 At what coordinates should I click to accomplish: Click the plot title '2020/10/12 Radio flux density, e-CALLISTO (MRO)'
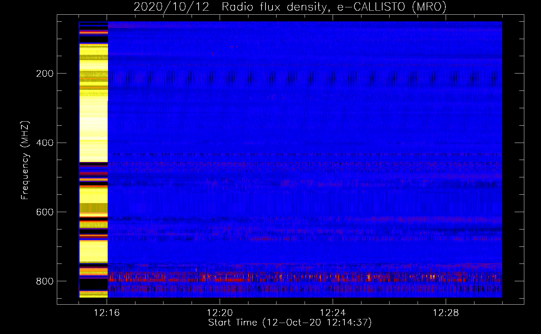tap(290, 7)
